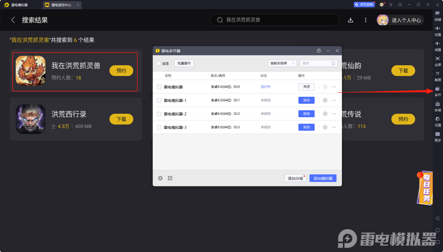Click the game center search field
The height and width of the screenshot is (252, 443).
click(275, 20)
